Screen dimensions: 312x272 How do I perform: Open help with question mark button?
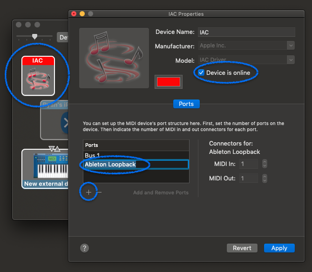pyautogui.click(x=85, y=248)
